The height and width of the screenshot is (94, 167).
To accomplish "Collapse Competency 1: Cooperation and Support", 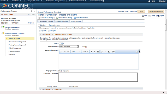I will tap(41, 34).
